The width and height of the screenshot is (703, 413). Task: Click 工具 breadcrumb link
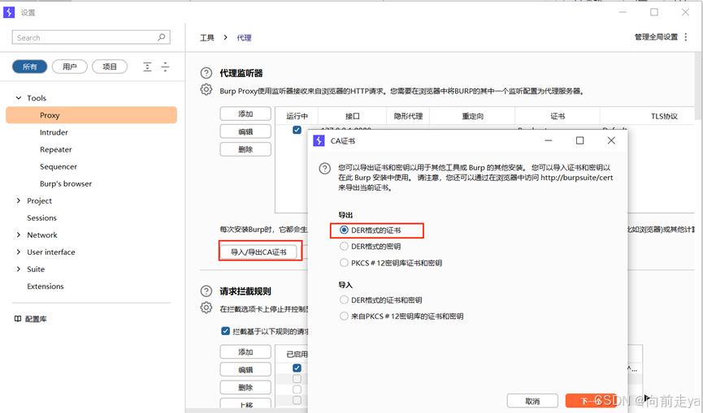point(206,37)
